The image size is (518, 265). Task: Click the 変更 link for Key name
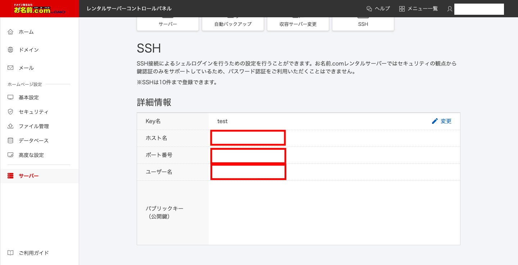(446, 121)
